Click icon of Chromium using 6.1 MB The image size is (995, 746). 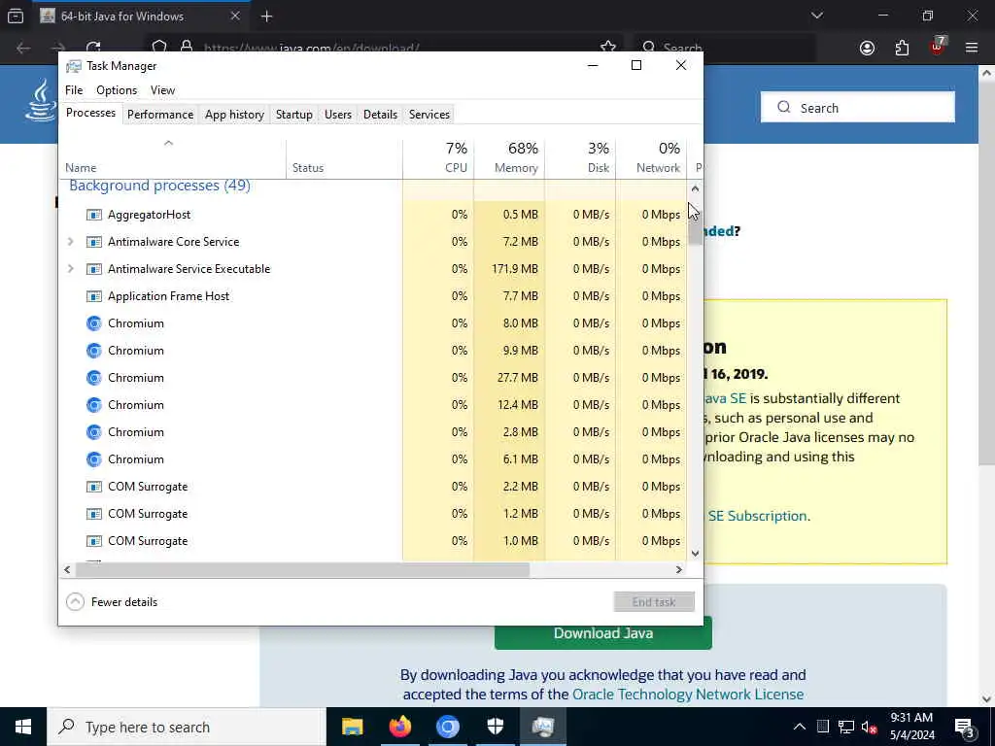[94, 459]
